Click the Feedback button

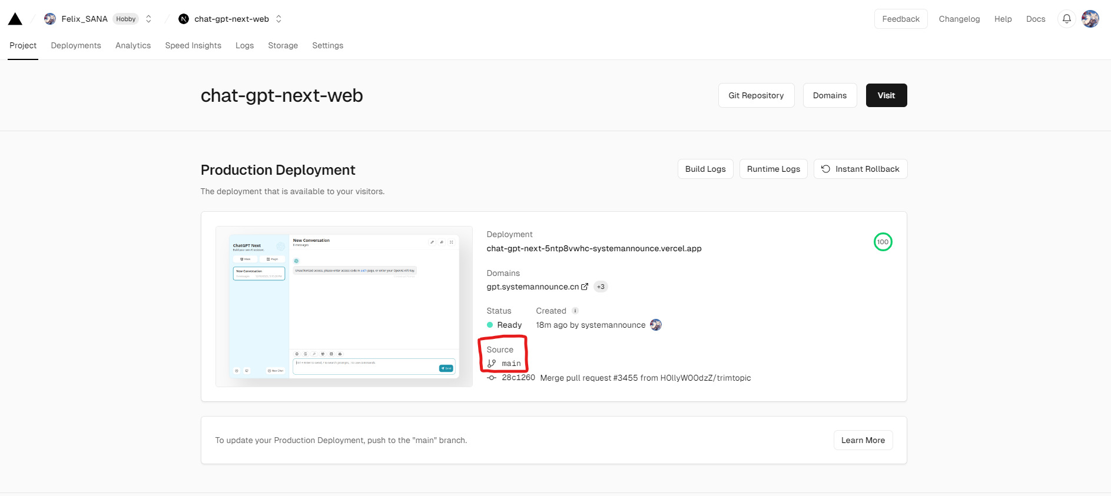coord(901,19)
